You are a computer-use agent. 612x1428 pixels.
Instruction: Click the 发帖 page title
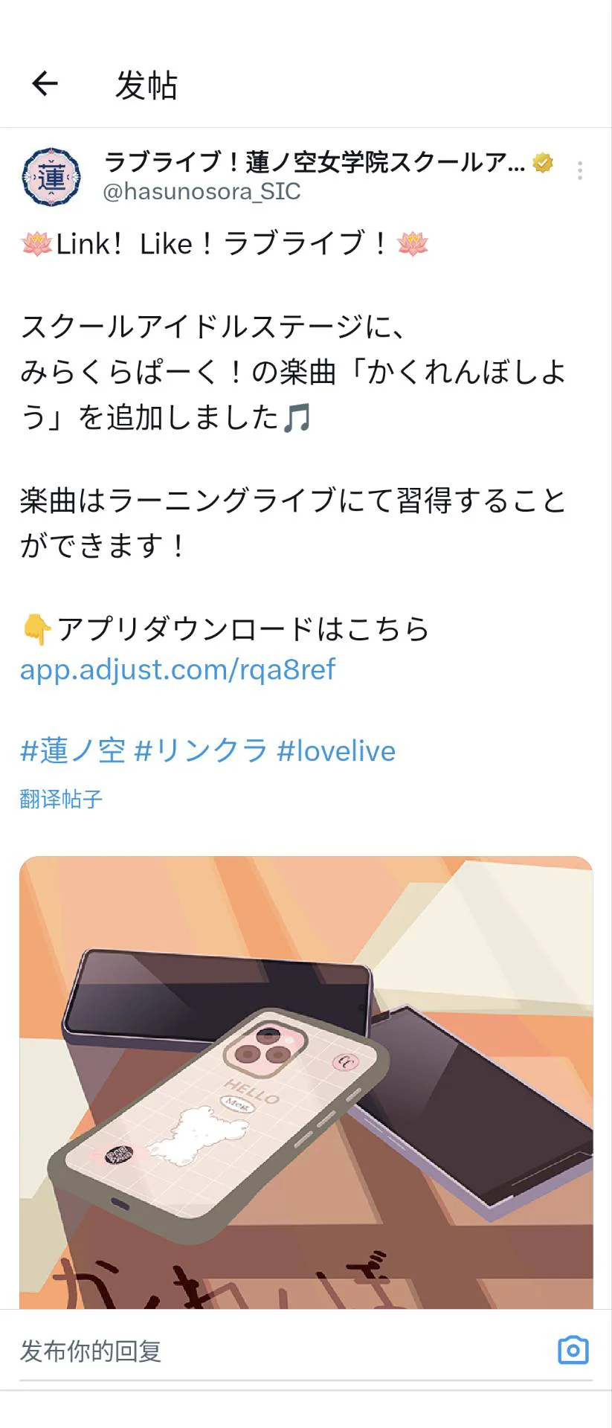[146, 85]
